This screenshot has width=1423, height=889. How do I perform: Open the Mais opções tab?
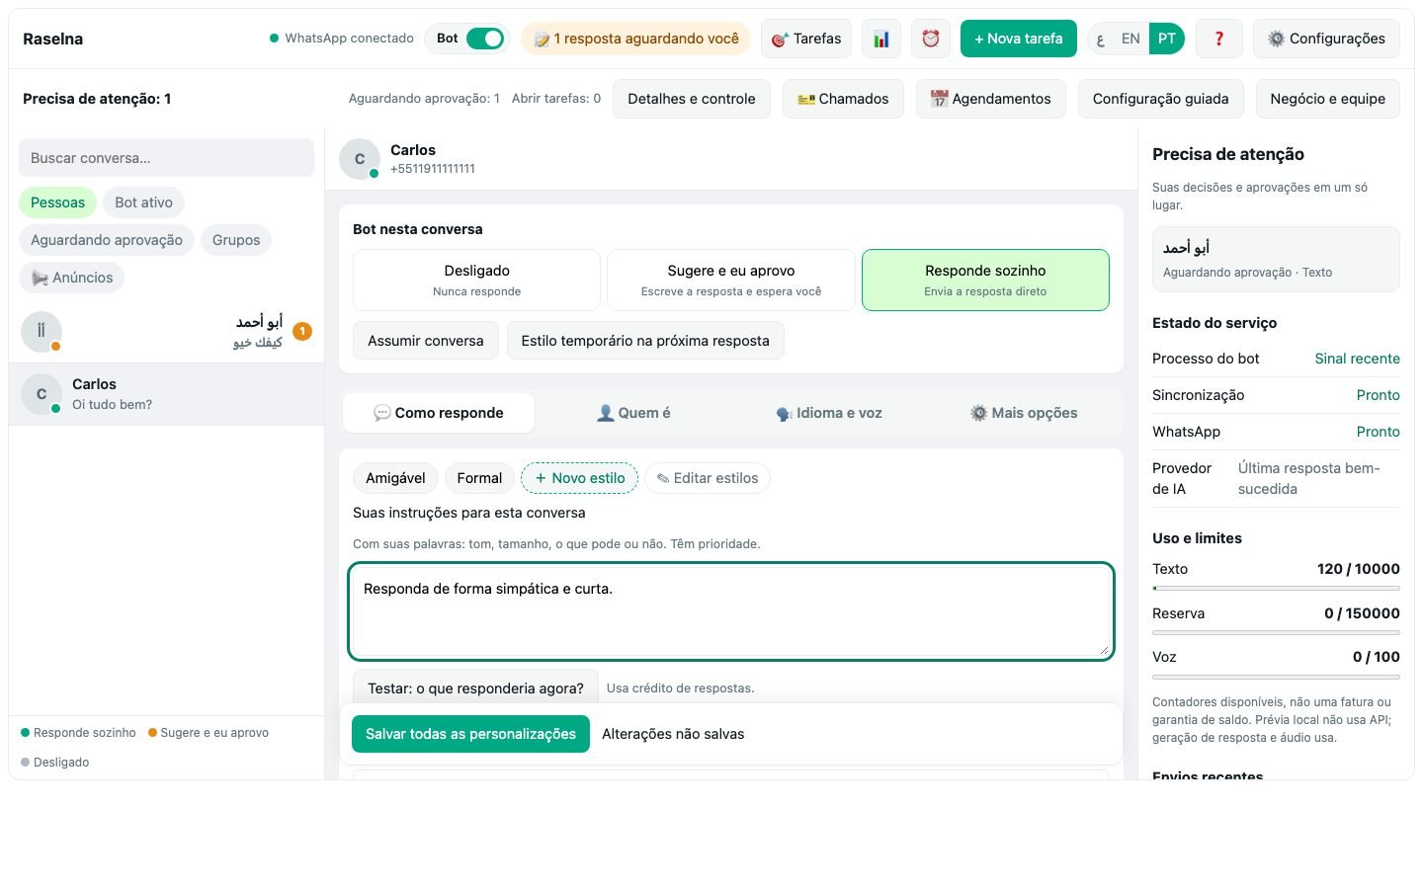point(1024,413)
